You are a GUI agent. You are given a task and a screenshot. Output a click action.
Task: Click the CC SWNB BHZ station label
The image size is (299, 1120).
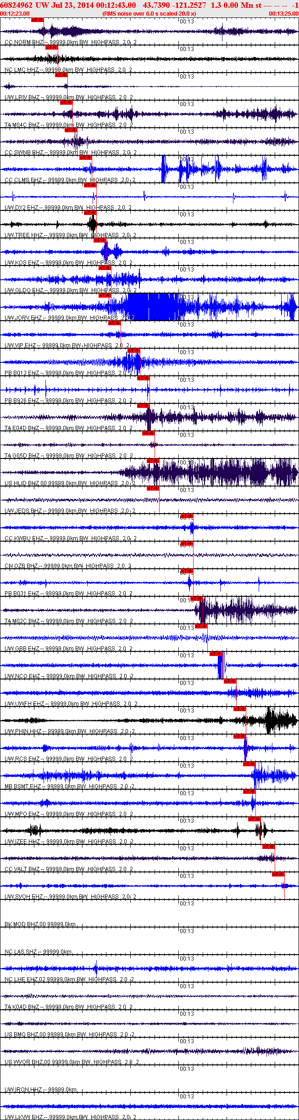pos(70,153)
